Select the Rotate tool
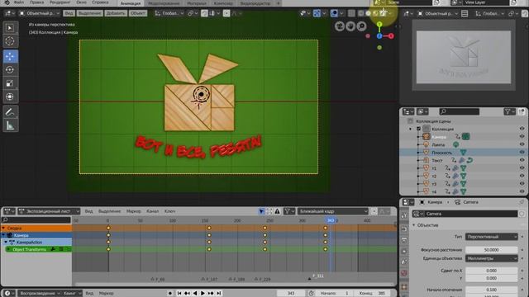This screenshot has width=529, height=297. click(x=10, y=69)
